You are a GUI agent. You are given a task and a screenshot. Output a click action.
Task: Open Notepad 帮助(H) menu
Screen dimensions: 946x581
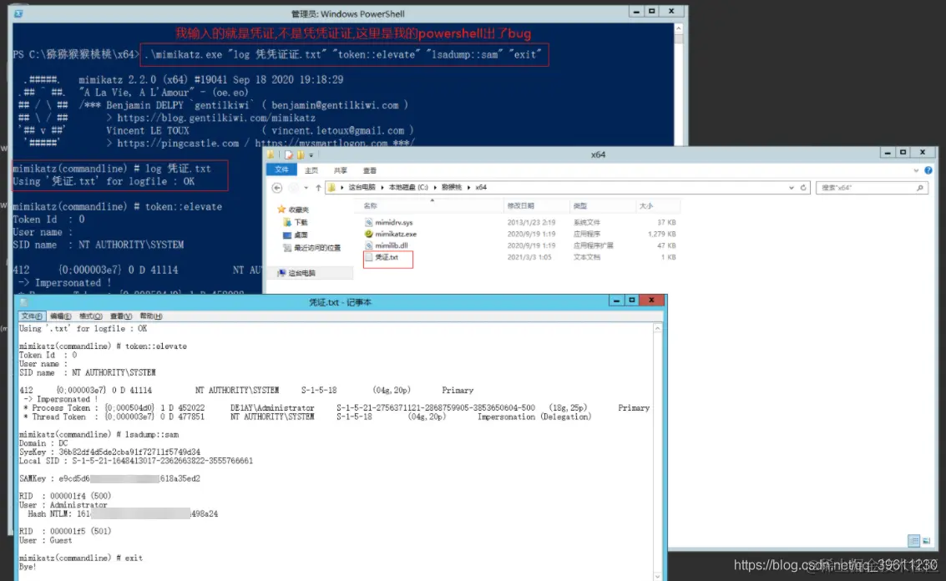(151, 316)
